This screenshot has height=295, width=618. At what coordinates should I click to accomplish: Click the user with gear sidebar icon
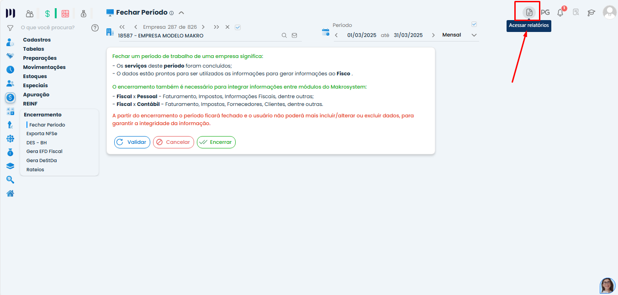(x=10, y=42)
